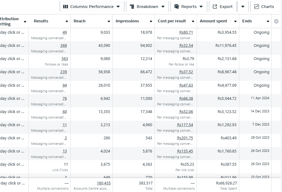Open the Reach column sort arrow
This screenshot has width=282, height=192.
(x=109, y=21)
